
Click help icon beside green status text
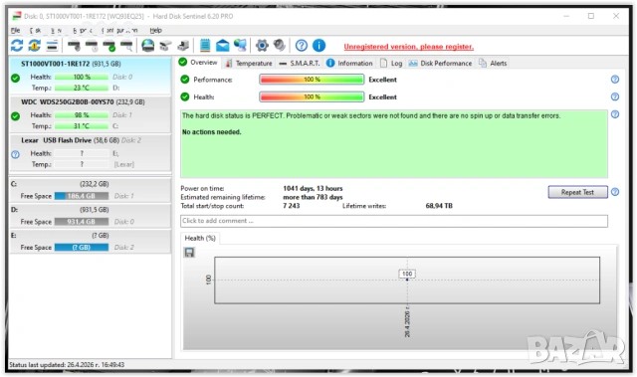pyautogui.click(x=615, y=114)
